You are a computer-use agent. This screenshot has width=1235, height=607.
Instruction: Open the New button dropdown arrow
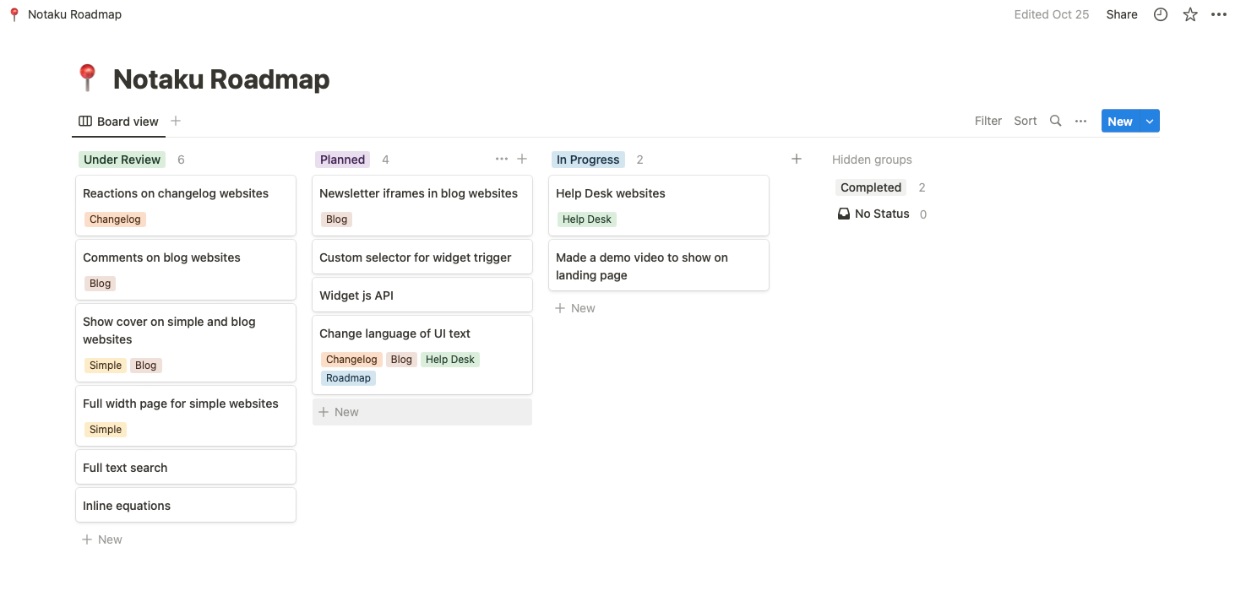1150,121
